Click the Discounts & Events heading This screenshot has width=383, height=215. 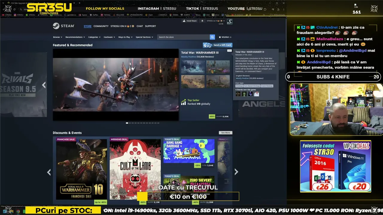[x=67, y=133]
